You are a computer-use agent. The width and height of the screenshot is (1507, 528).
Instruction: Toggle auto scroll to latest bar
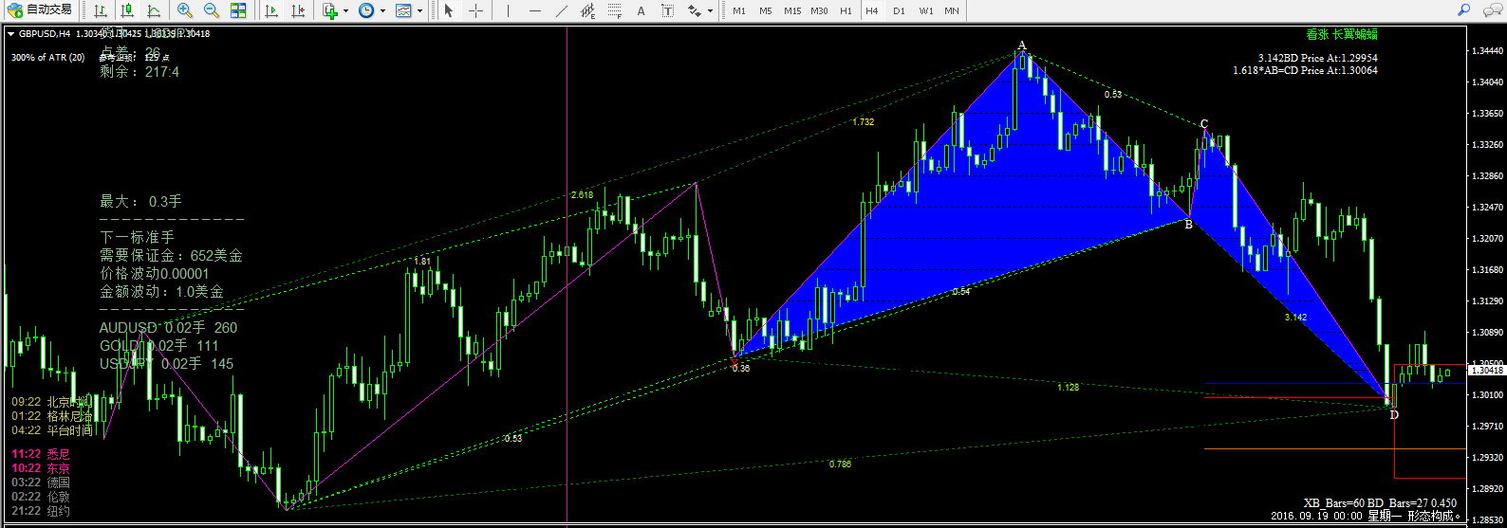pyautogui.click(x=271, y=10)
